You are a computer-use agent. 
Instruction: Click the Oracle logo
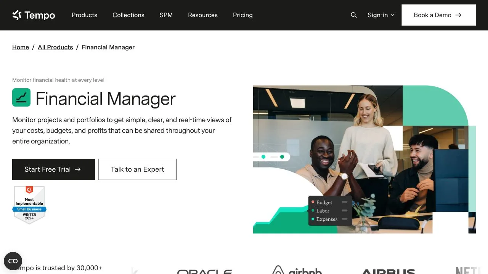click(x=205, y=271)
